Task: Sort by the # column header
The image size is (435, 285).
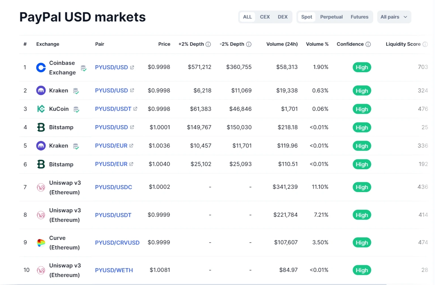Action: pos(25,44)
